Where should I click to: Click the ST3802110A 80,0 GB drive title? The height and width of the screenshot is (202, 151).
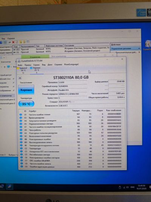coord(71,77)
